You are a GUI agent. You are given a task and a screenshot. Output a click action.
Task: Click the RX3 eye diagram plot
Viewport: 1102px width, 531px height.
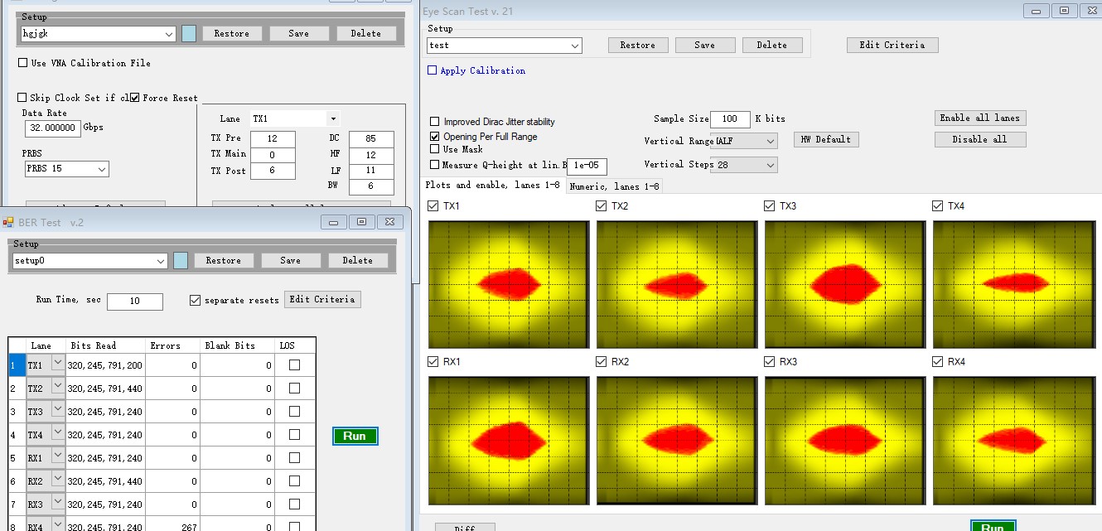pos(844,440)
